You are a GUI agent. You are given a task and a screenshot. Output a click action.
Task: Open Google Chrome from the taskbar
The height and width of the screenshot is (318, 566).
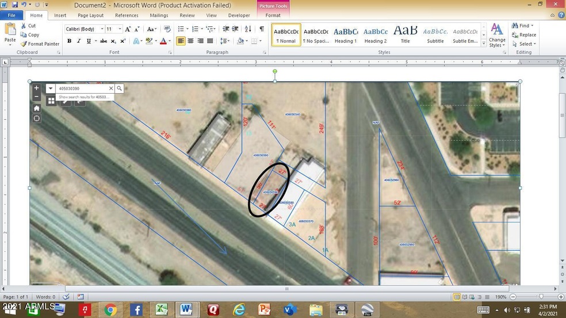point(110,310)
